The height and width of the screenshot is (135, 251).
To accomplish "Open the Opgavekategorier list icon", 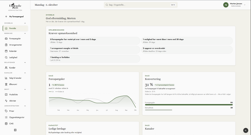I will point(6,117).
